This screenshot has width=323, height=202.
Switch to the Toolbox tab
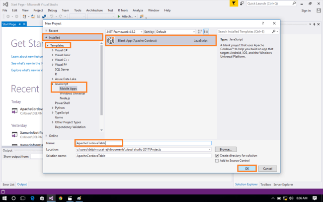pyautogui.click(x=265, y=185)
